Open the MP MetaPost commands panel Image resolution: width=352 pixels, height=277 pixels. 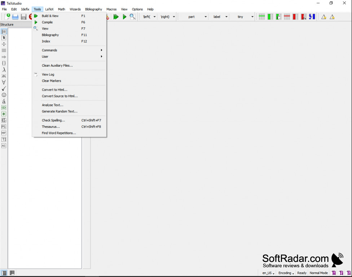[x=4, y=133]
